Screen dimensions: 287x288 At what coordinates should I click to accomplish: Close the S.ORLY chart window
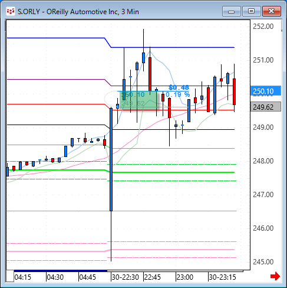point(272,11)
